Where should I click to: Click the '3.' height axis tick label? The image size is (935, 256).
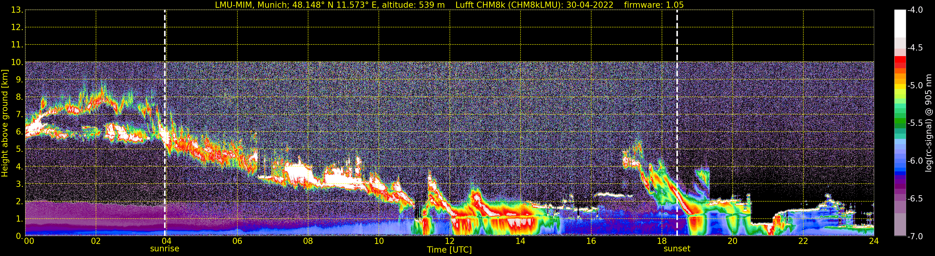click(19, 184)
